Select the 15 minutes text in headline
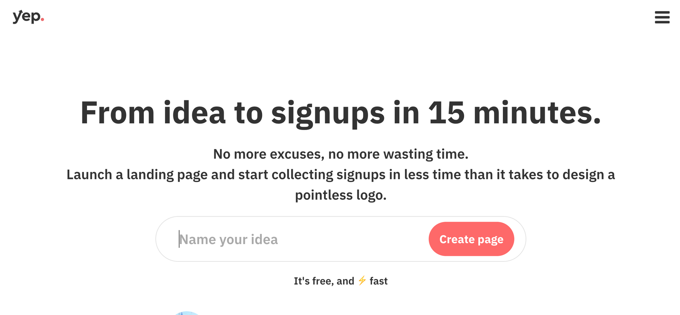 click(x=515, y=113)
